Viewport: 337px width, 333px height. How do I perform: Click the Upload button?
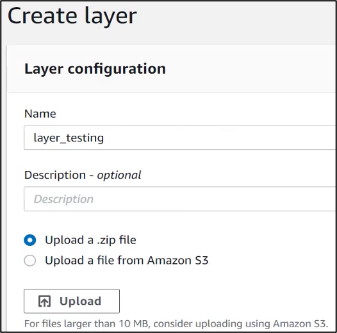pos(72,301)
